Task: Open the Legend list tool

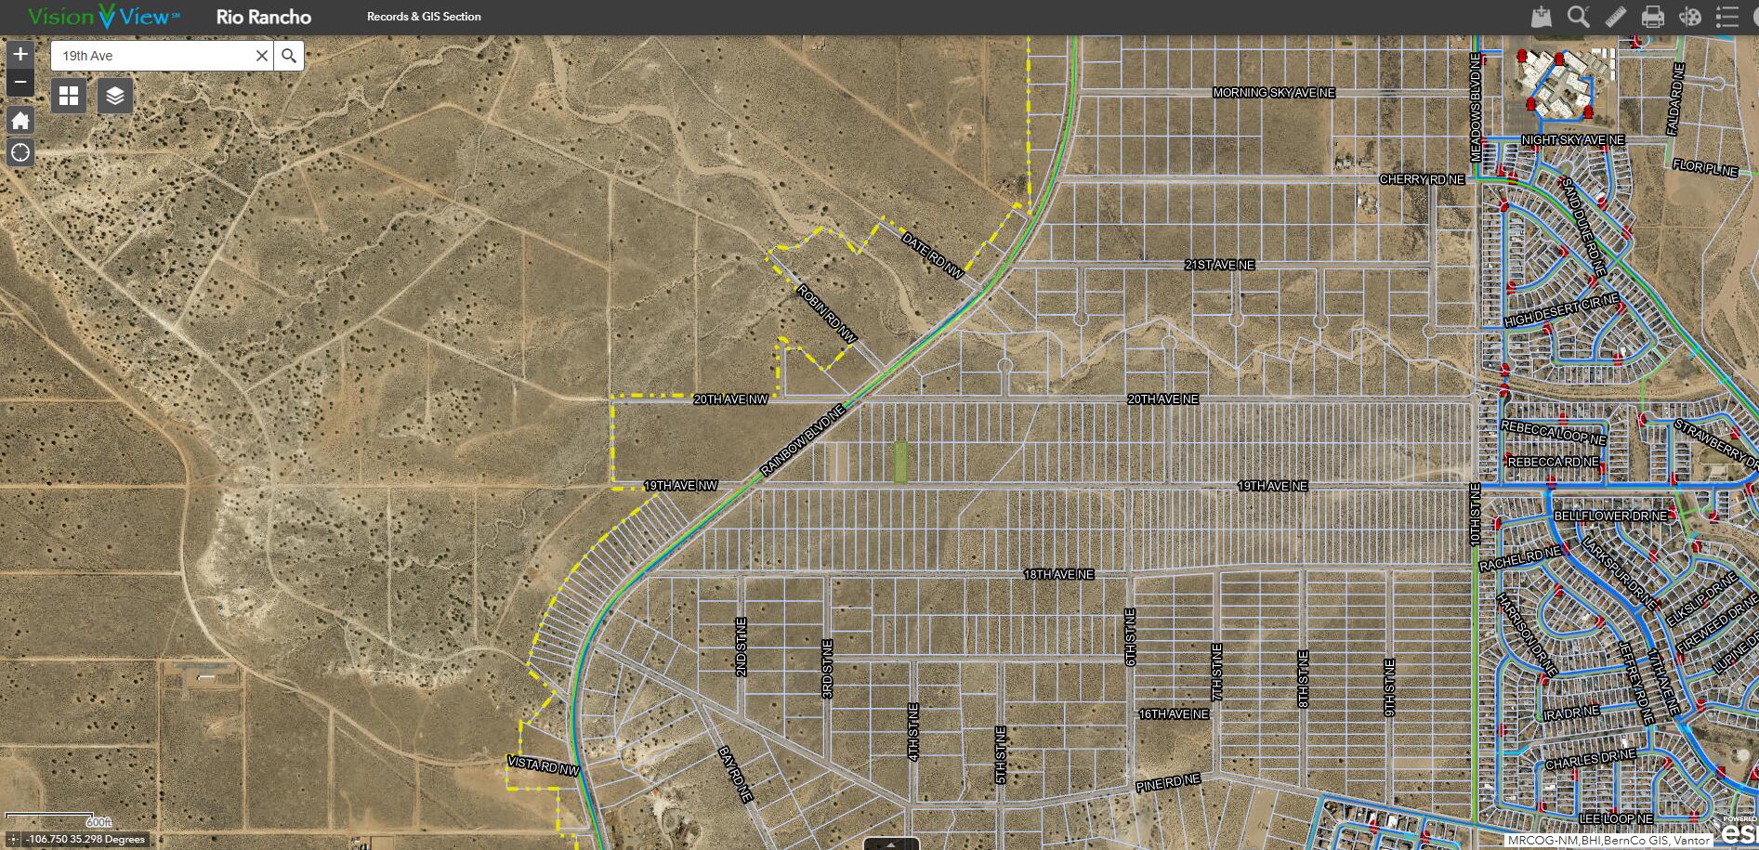Action: [x=1726, y=17]
